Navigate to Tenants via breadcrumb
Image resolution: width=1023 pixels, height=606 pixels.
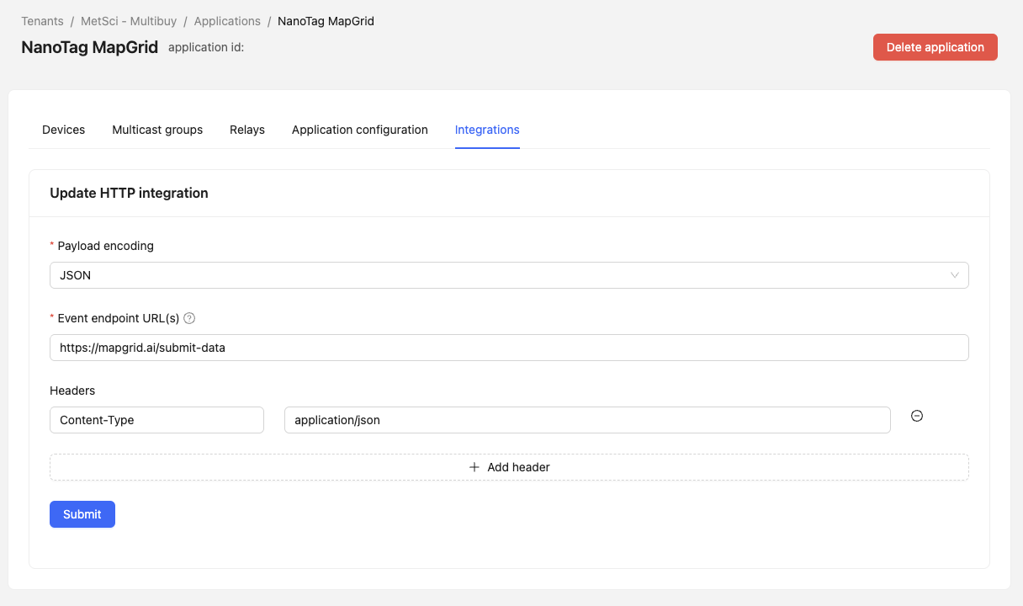click(42, 21)
